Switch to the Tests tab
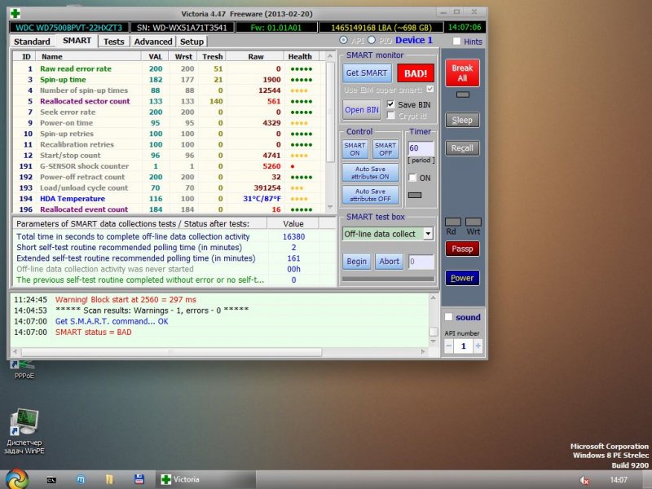Screen dimensions: 652x489 pos(114,41)
